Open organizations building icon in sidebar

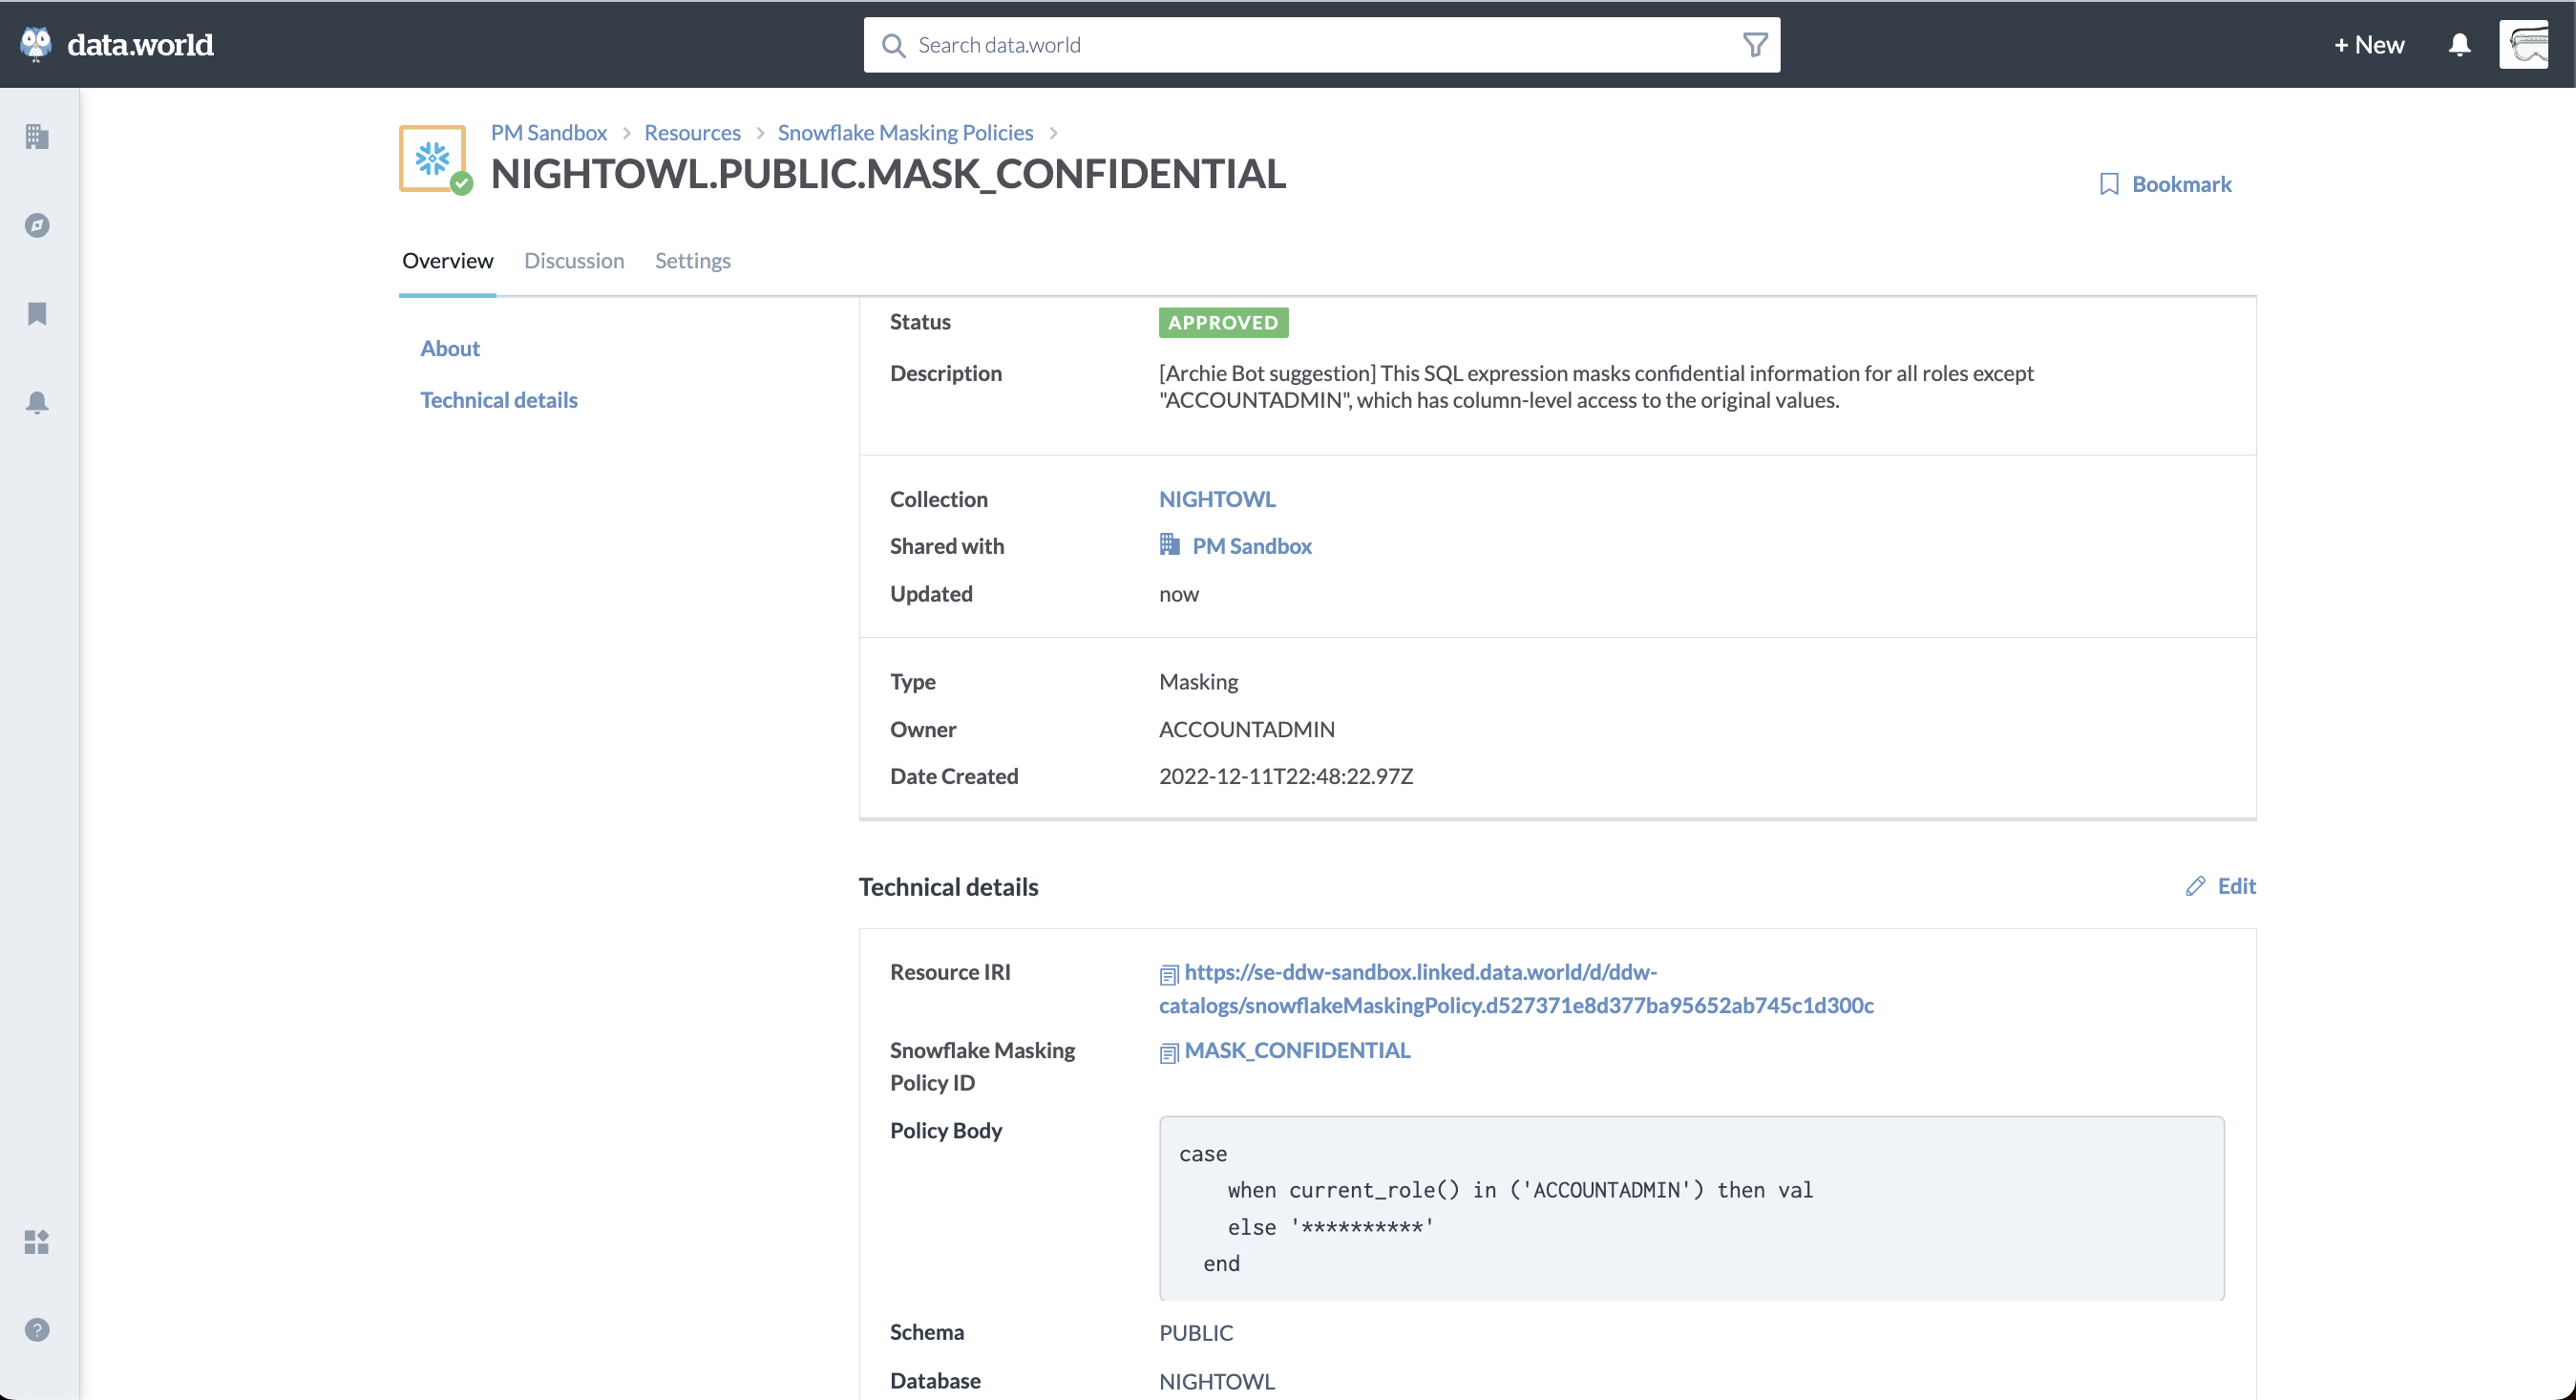37,137
